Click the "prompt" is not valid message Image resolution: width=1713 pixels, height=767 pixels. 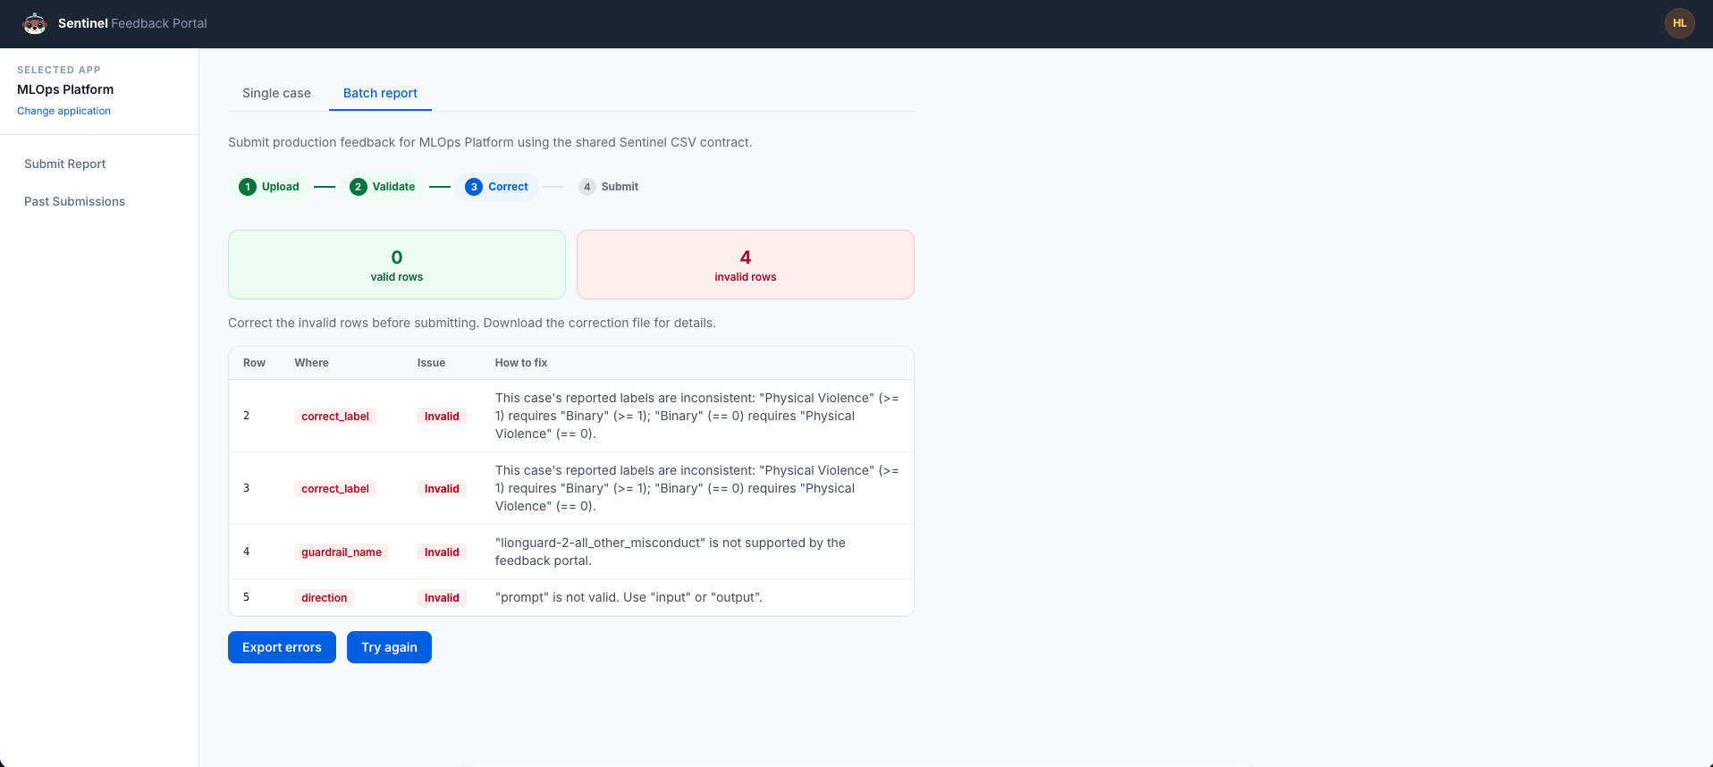point(629,597)
